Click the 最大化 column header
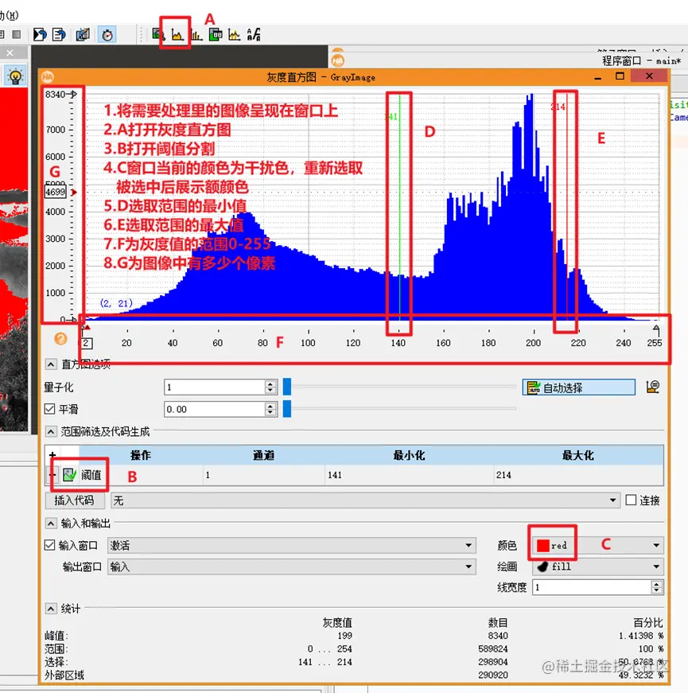This screenshot has width=688, height=693. pyautogui.click(x=577, y=455)
